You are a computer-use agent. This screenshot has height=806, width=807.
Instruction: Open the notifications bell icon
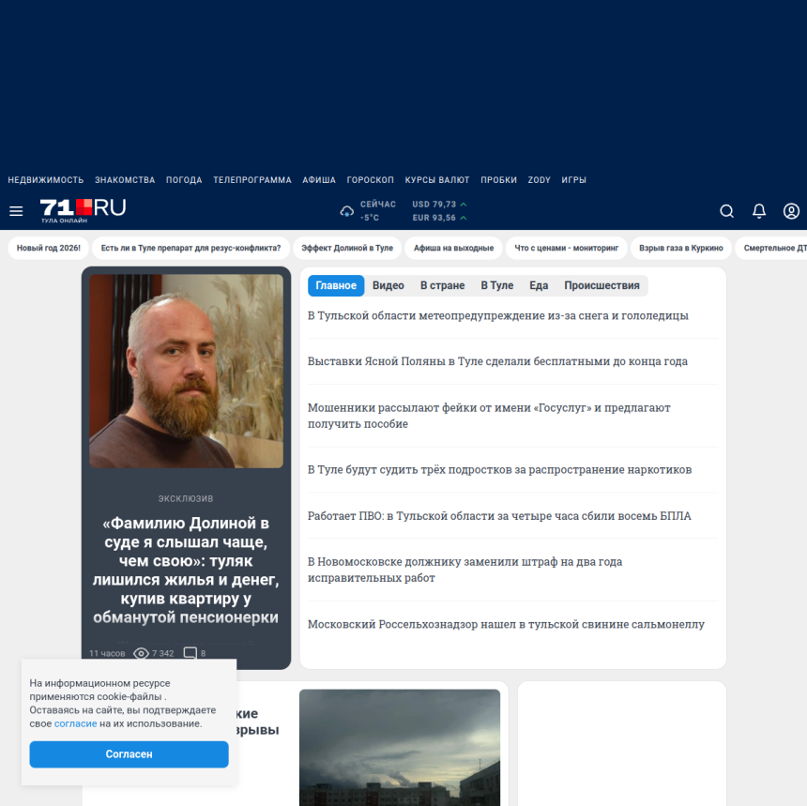click(x=759, y=211)
